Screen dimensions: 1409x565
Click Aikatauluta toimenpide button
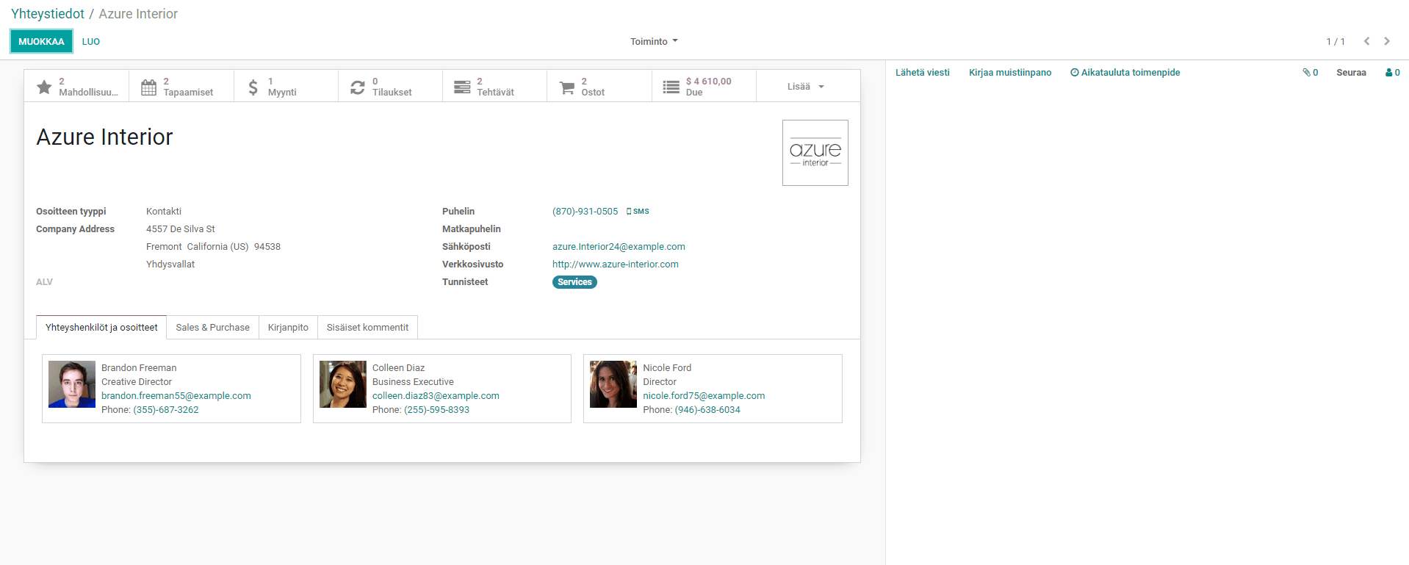coord(1125,73)
